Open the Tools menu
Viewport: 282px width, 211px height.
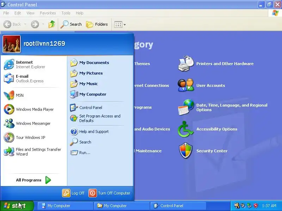pyautogui.click(x=66, y=13)
